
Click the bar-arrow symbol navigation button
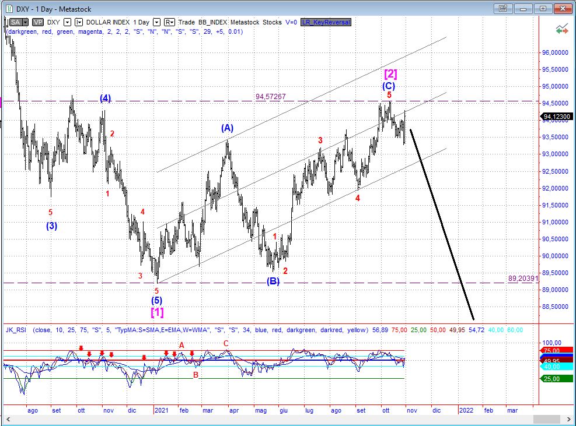[x=79, y=22]
